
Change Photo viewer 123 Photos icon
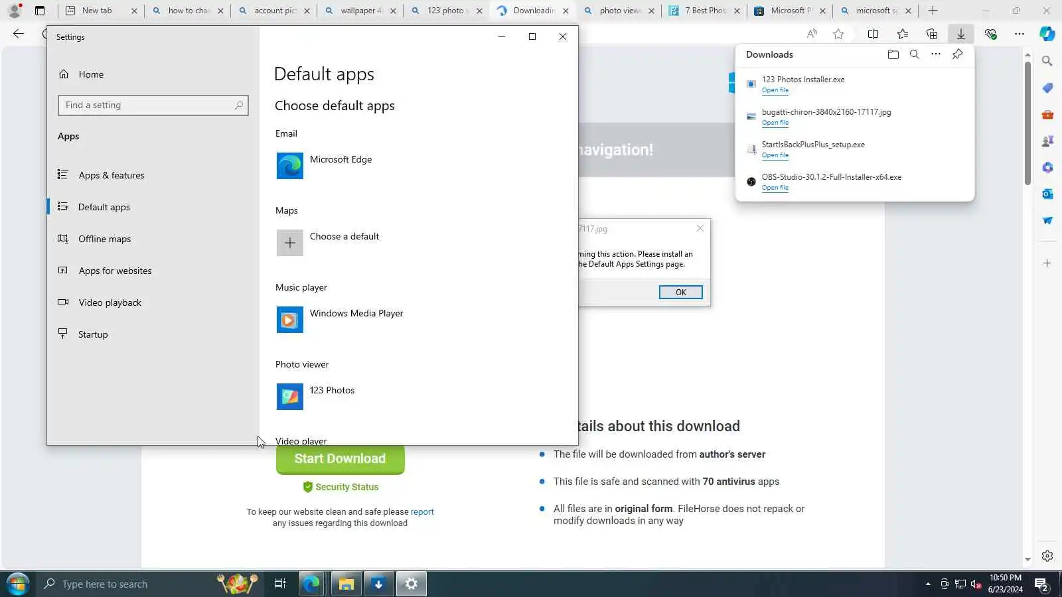point(290,397)
